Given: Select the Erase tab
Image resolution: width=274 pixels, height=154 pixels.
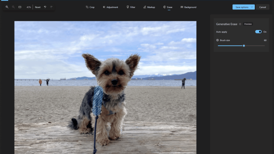Looking at the screenshot, I should pyautogui.click(x=168, y=7).
